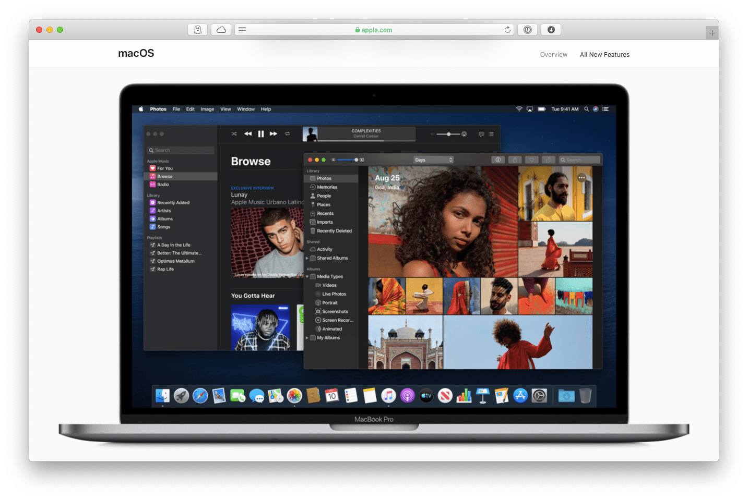Open Messages icon in the Dock
The image size is (748, 500).
[257, 396]
